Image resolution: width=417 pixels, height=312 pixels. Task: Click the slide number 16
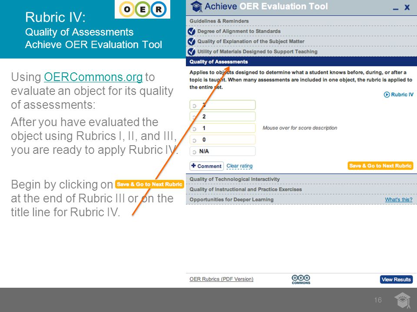coord(377,300)
